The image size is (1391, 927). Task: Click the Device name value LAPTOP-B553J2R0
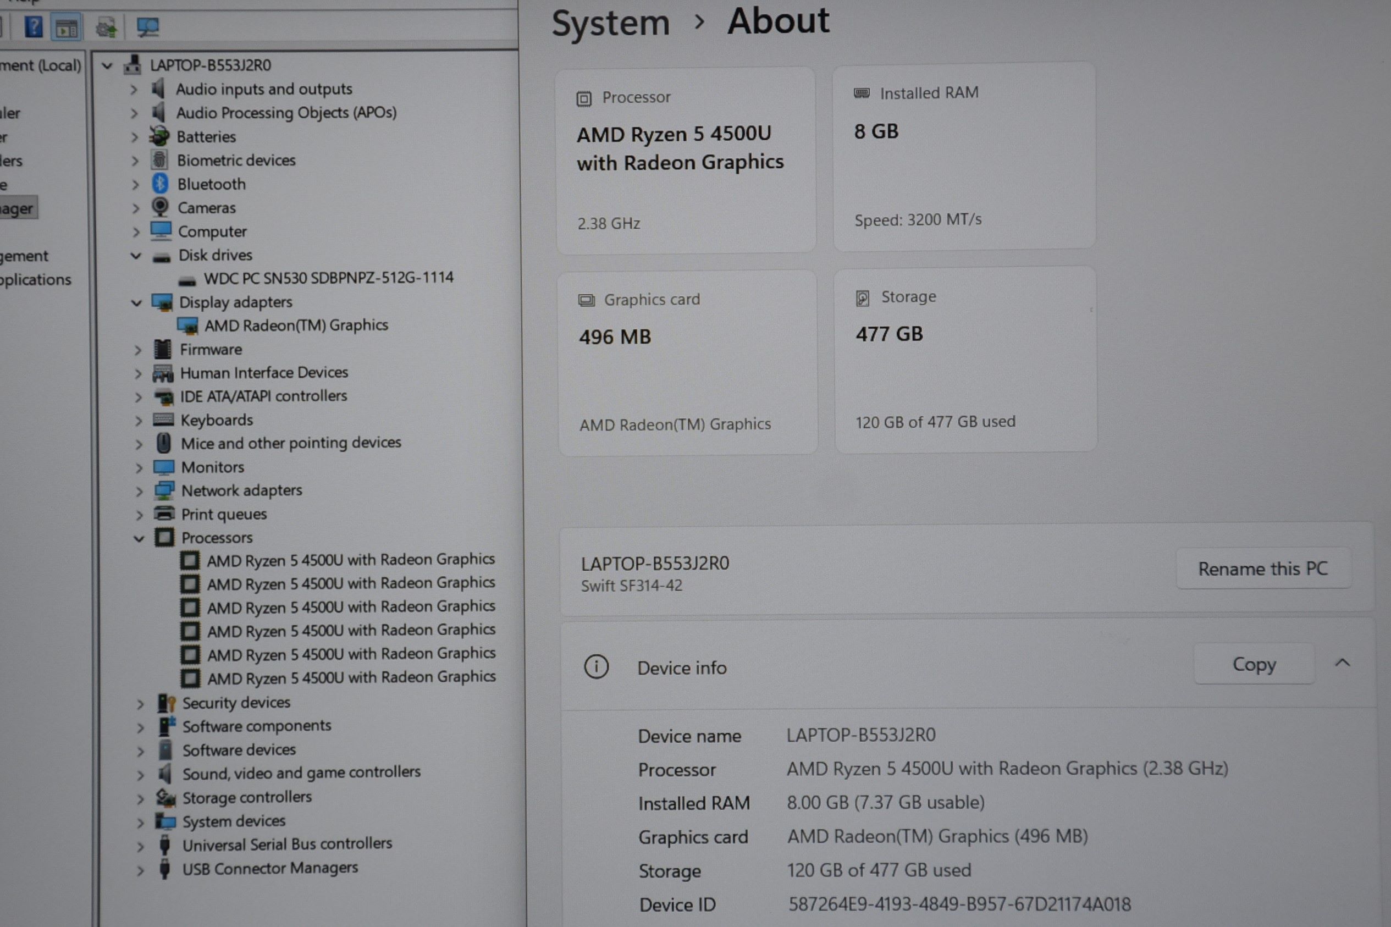(x=861, y=735)
